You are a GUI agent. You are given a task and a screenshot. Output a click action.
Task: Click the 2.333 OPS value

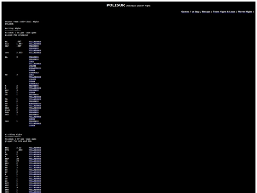[x=20, y=53]
